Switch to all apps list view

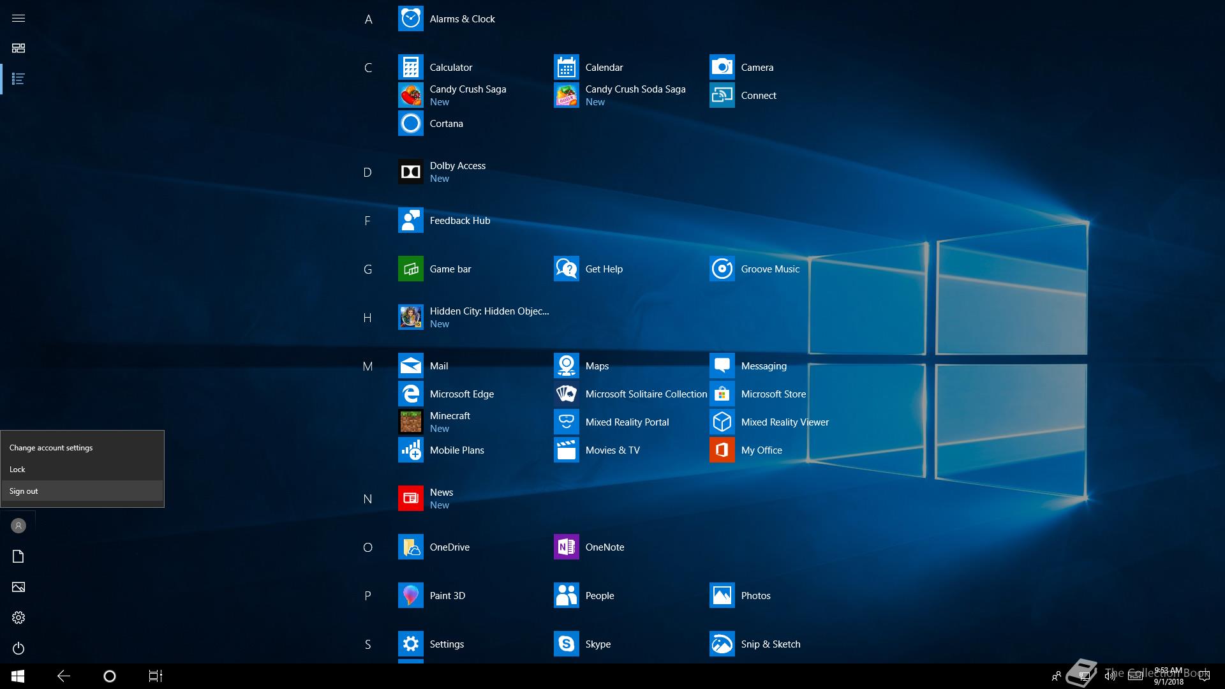(19, 79)
